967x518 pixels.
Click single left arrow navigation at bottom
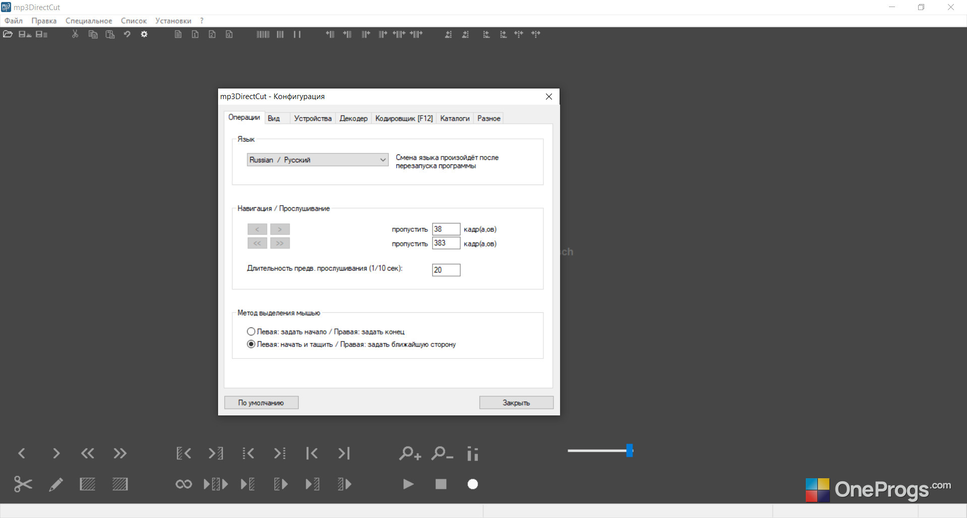coord(22,453)
